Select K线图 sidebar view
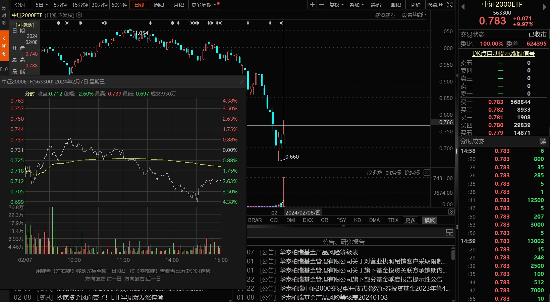Viewport: 550px width, 302px height. (x=4, y=46)
